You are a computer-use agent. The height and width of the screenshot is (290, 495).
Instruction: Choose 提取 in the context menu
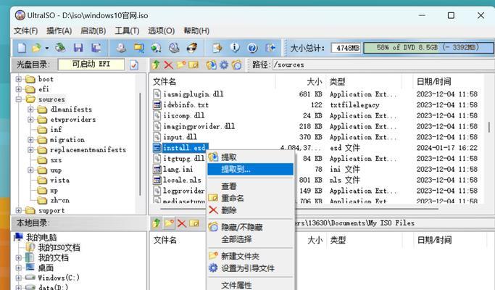pos(250,157)
